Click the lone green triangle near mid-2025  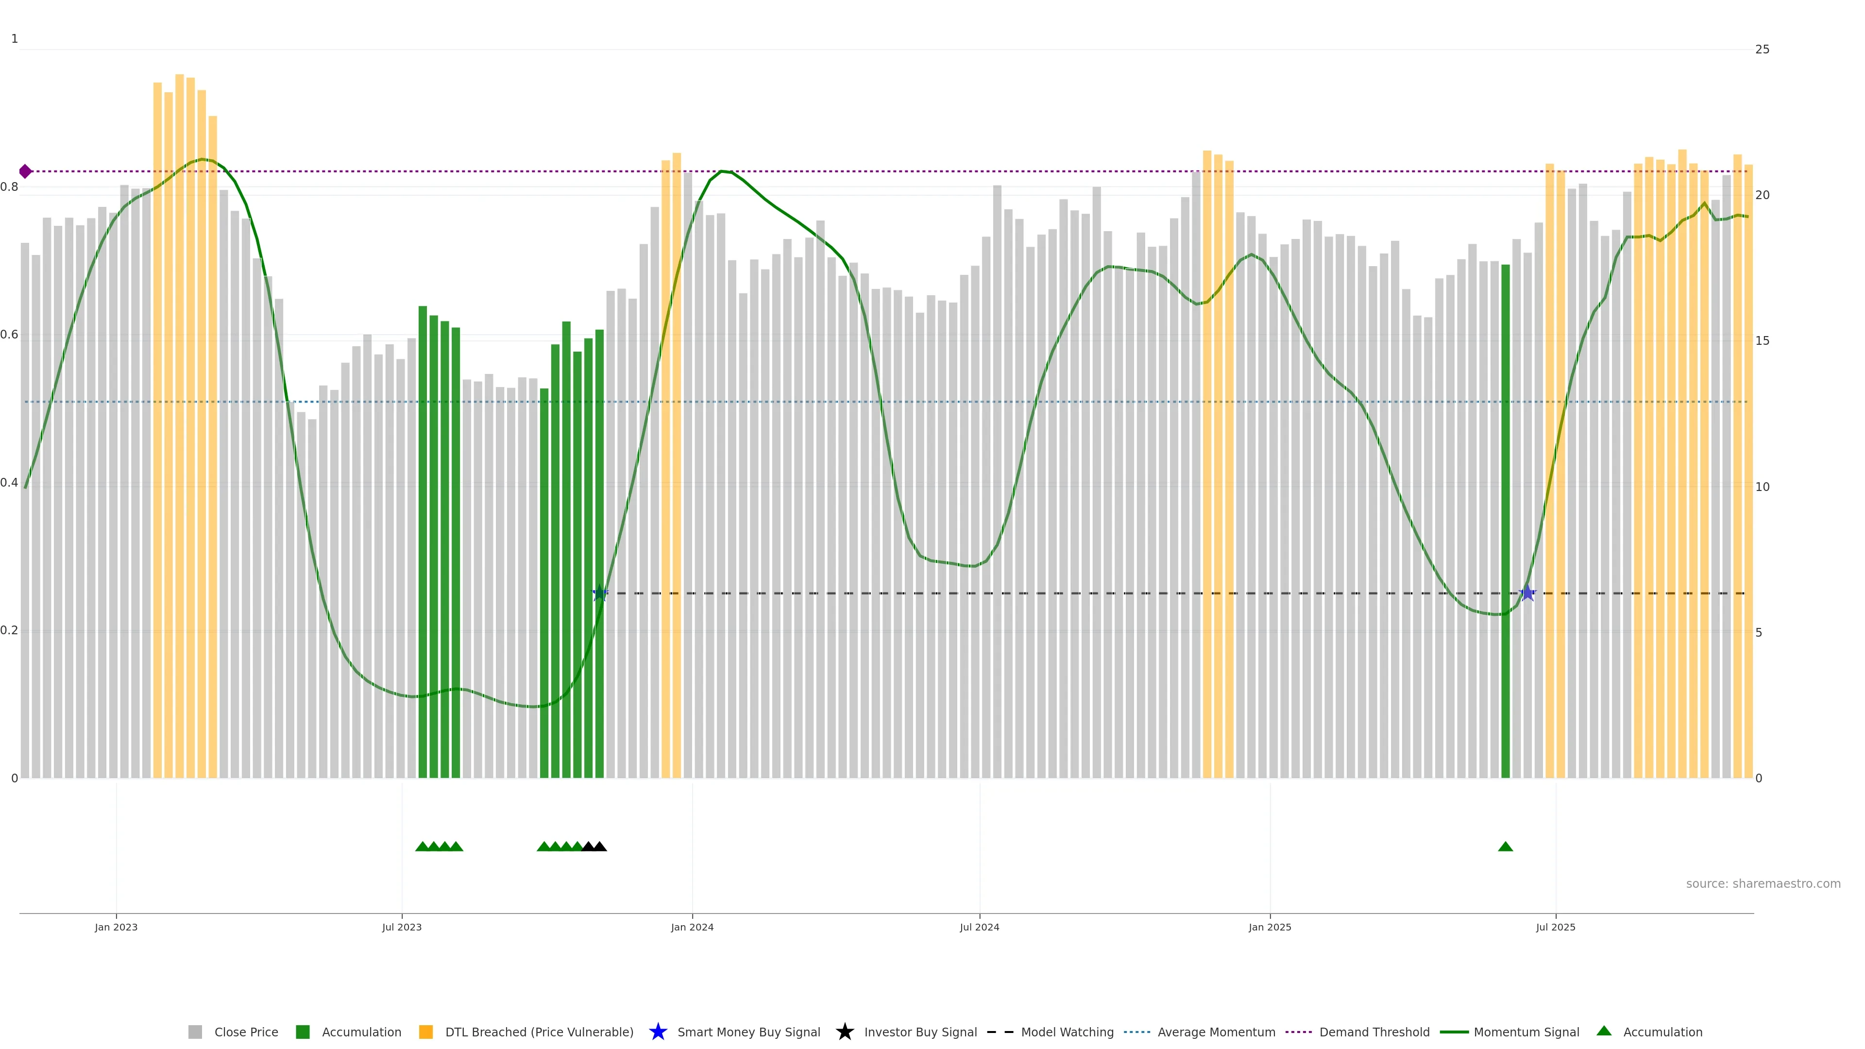coord(1505,846)
